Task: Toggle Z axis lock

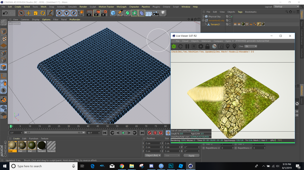Action: click(73, 13)
